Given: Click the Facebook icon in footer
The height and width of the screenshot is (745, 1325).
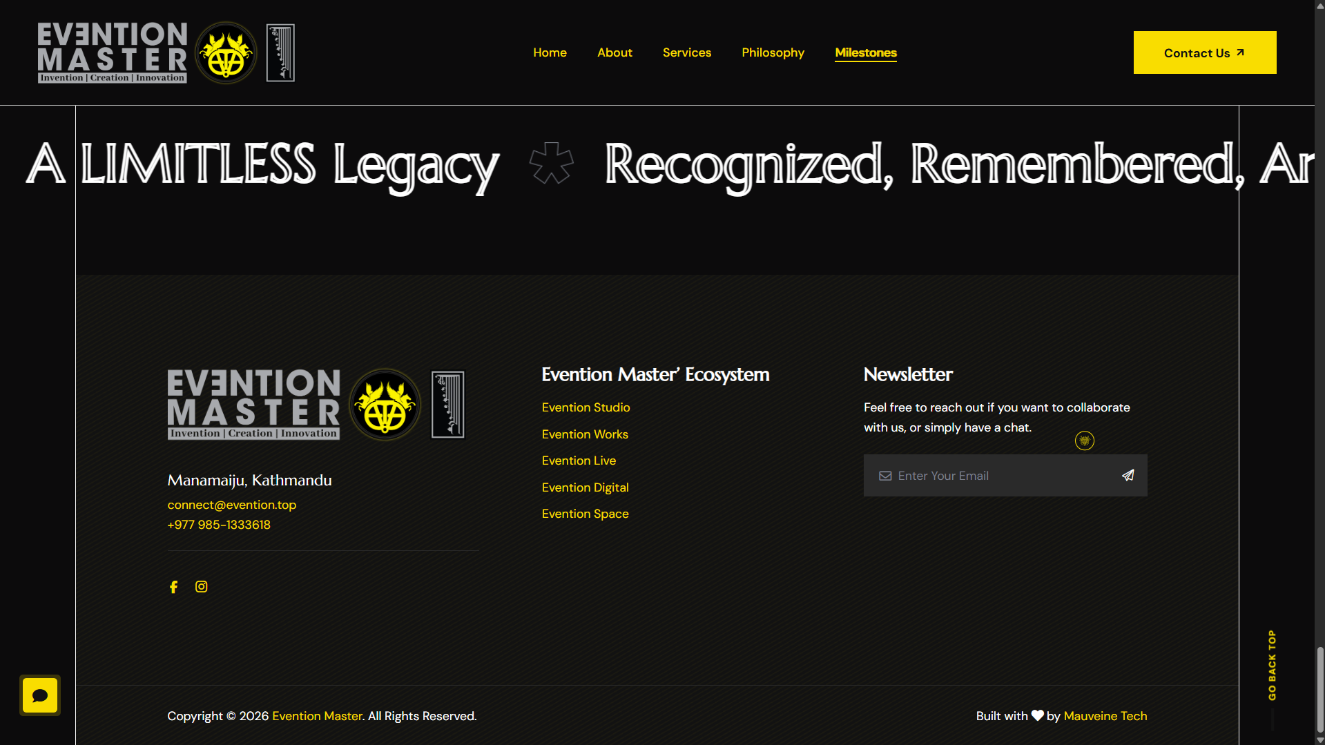Looking at the screenshot, I should [173, 587].
